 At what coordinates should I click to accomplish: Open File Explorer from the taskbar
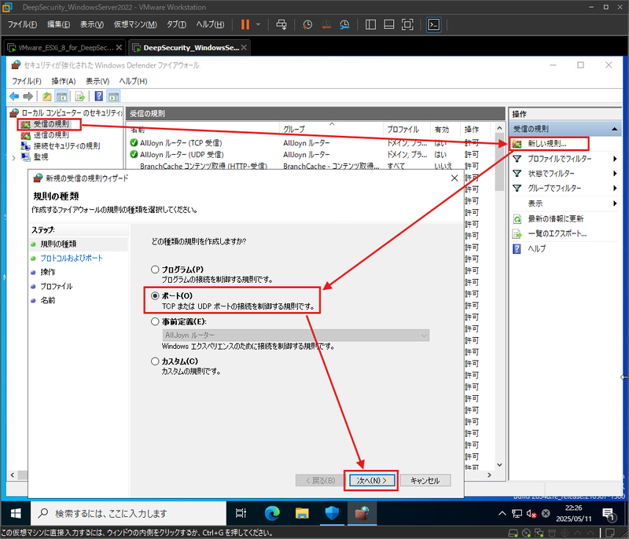302,513
